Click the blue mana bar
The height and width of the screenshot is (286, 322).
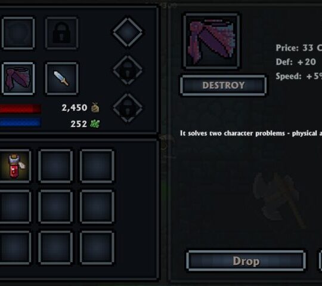click(20, 122)
